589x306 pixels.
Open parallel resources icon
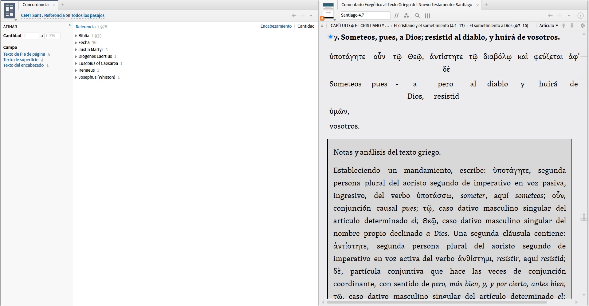[x=396, y=15]
